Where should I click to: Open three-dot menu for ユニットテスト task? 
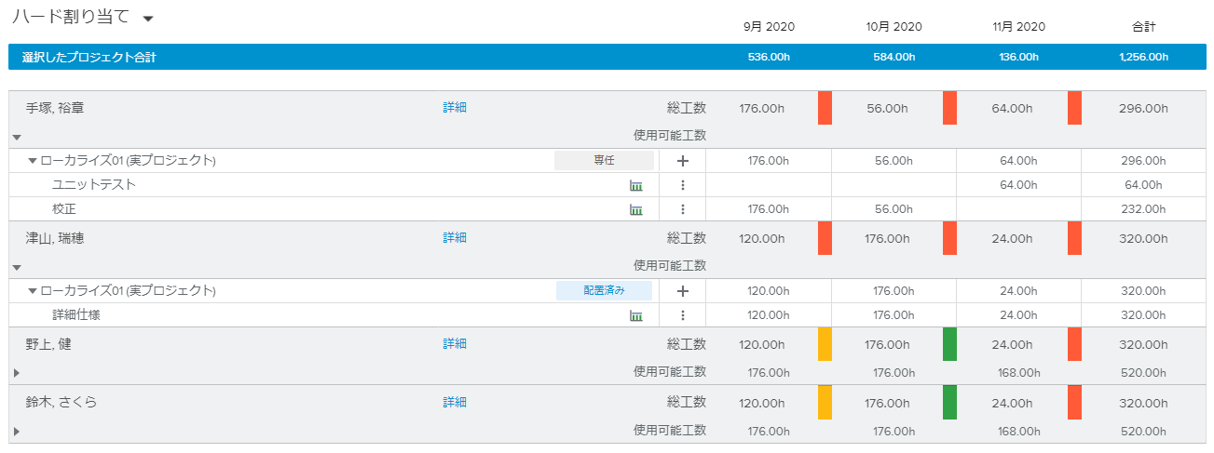tap(682, 185)
